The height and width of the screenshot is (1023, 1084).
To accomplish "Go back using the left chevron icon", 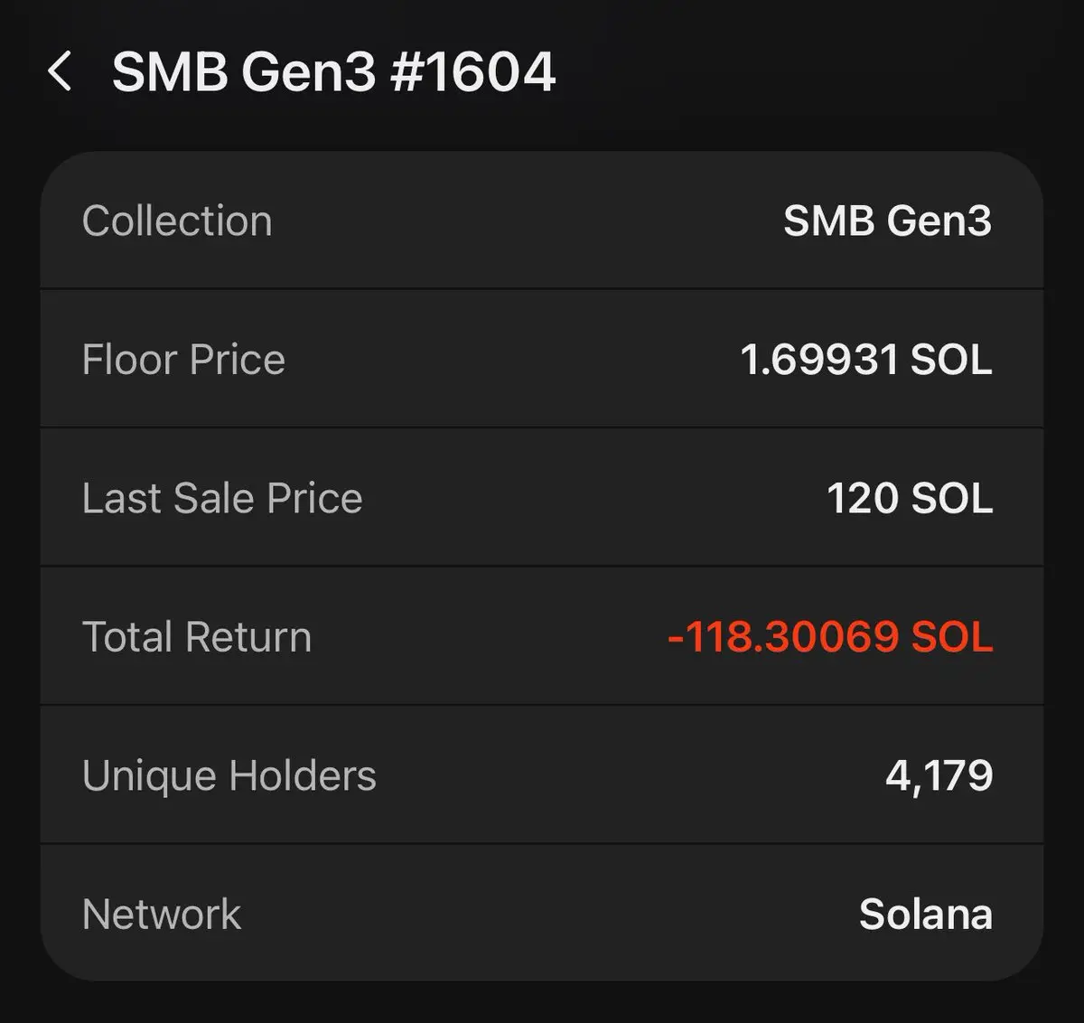I will (60, 71).
